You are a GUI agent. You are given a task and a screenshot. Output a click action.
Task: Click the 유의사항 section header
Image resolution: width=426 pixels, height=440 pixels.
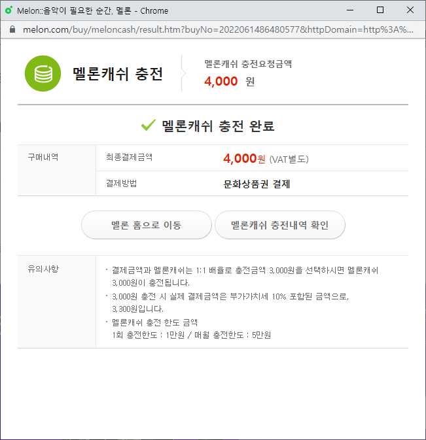43,269
